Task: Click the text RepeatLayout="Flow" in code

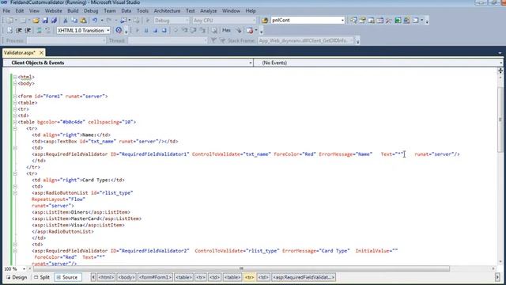Action: tap(59, 199)
